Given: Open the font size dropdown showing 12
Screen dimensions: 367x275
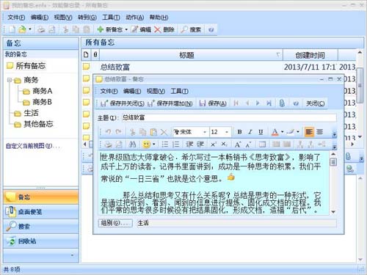Looking at the screenshot, I should click(x=220, y=132).
